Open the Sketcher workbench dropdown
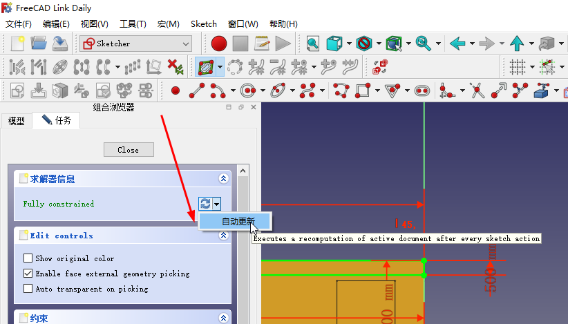This screenshot has height=324, width=568. [135, 44]
